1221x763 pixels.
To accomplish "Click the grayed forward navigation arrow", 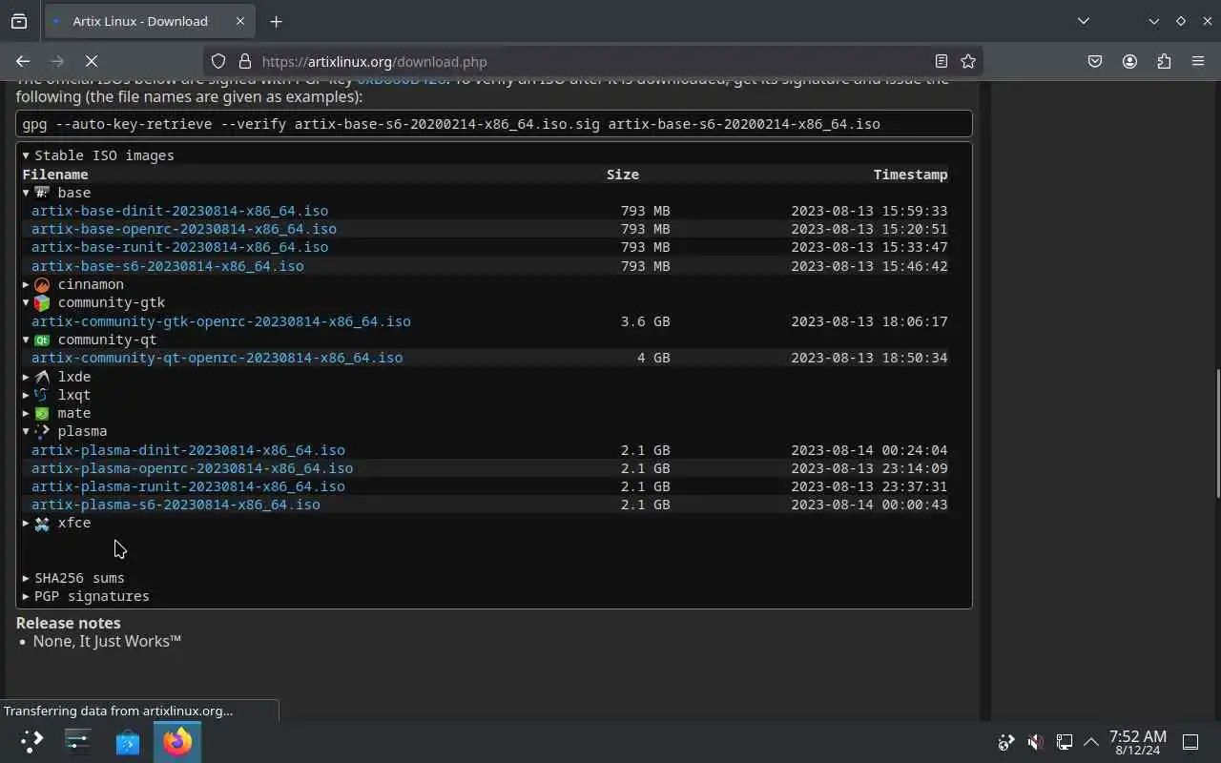I will 57,61.
